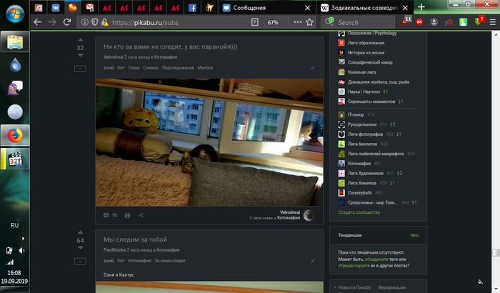The height and width of the screenshot is (293, 500).
Task: Grab the page vertical scrollbar thumb
Action: click(x=496, y=252)
